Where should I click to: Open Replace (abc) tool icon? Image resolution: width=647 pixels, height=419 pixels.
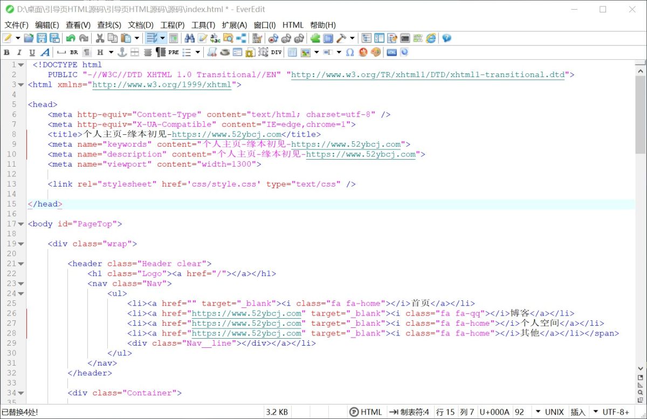pos(215,38)
